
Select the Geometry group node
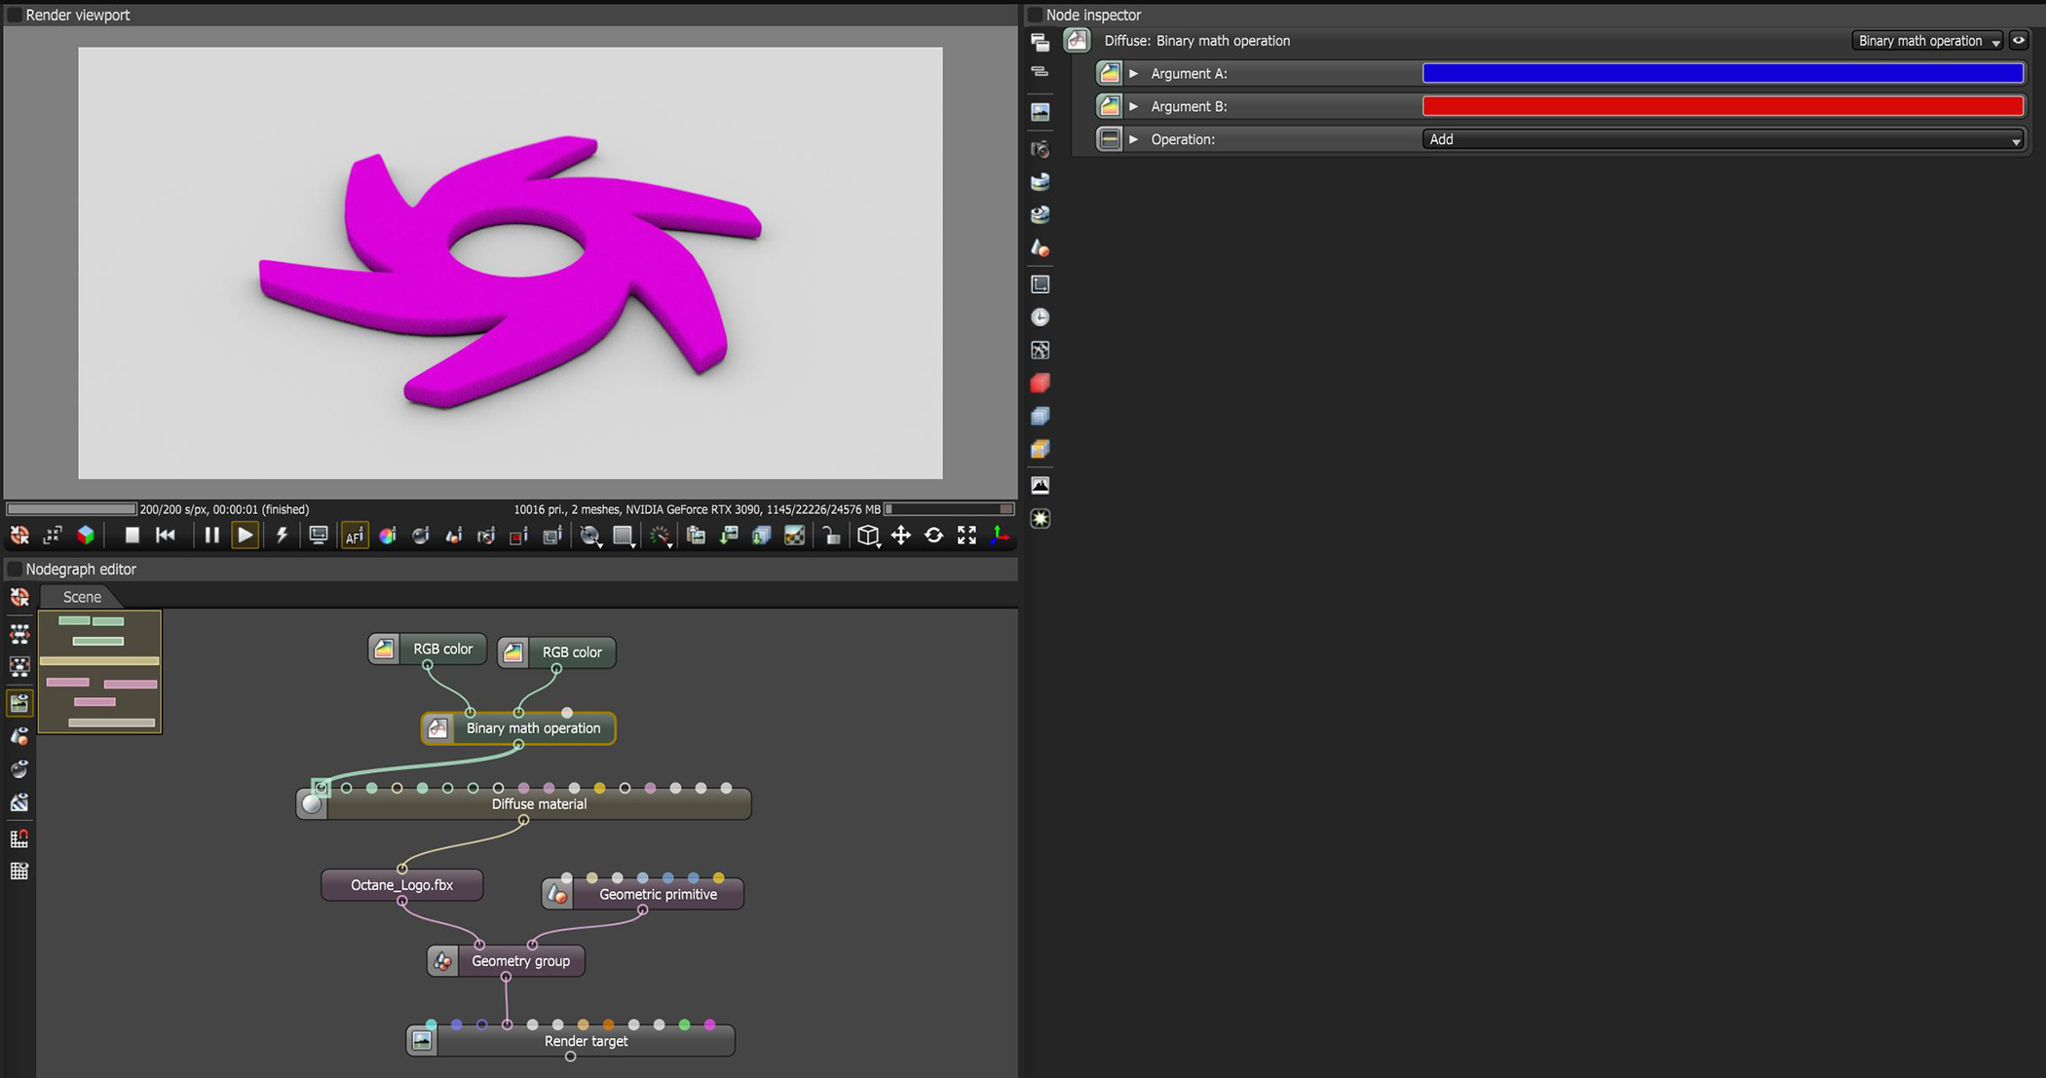(x=506, y=961)
